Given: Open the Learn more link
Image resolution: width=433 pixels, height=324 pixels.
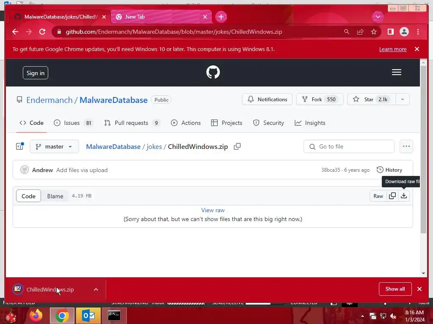Looking at the screenshot, I should pyautogui.click(x=393, y=49).
